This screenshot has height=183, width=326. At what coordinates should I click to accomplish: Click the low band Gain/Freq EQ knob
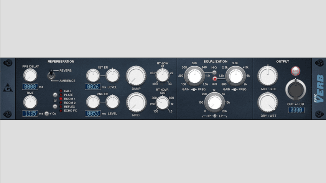194,76
